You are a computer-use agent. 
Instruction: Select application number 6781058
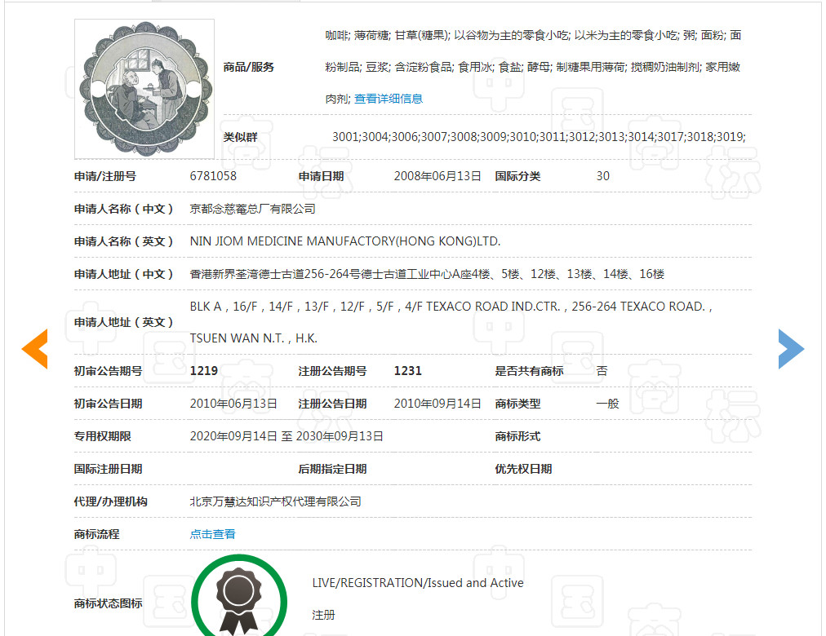(213, 175)
